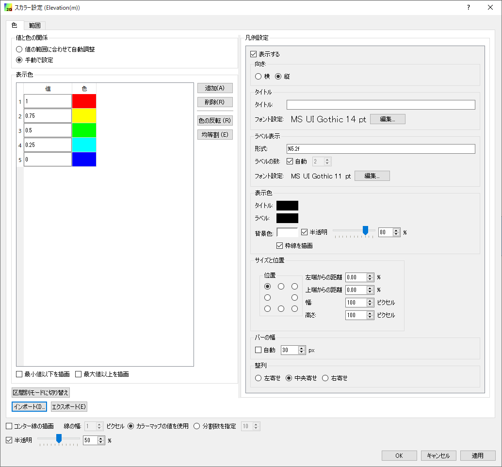The height and width of the screenshot is (467, 502).
Task: Toggle ラベルの数 自動 checkbox
Action: [x=290, y=161]
